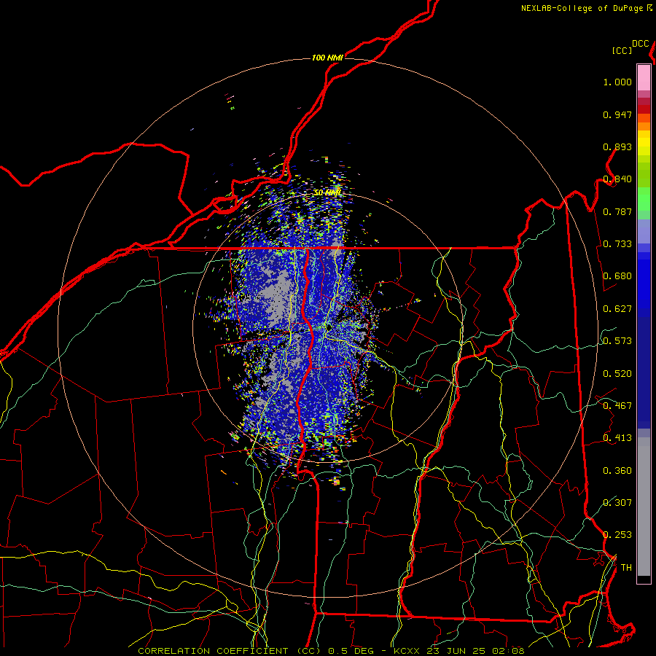Click the large gray bottom segment of the color bar
656x656 pixels.
(644, 507)
